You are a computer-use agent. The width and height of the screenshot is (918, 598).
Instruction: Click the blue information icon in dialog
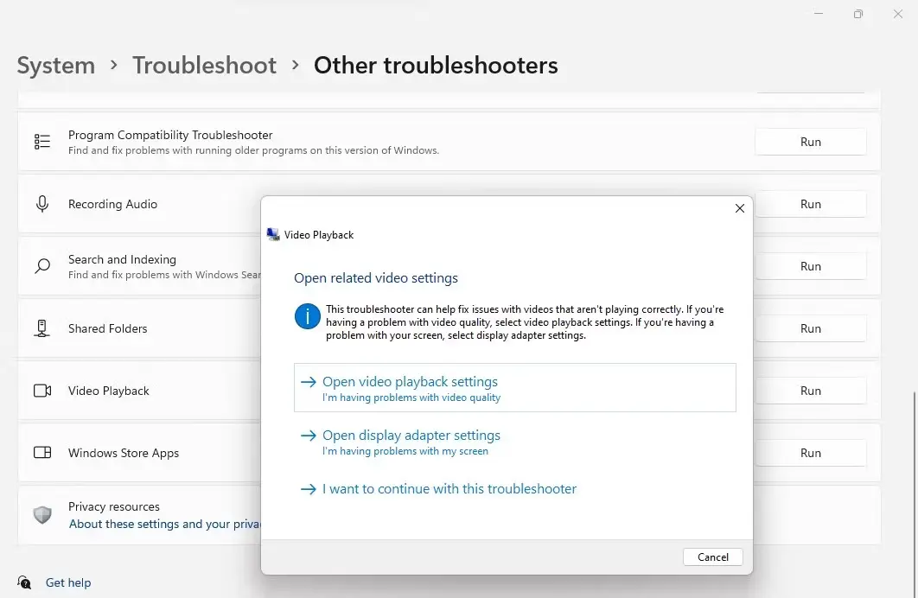[308, 316]
